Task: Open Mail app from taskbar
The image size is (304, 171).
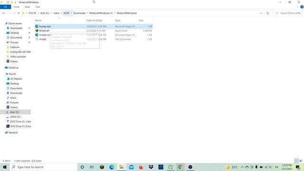Action: pos(131,167)
